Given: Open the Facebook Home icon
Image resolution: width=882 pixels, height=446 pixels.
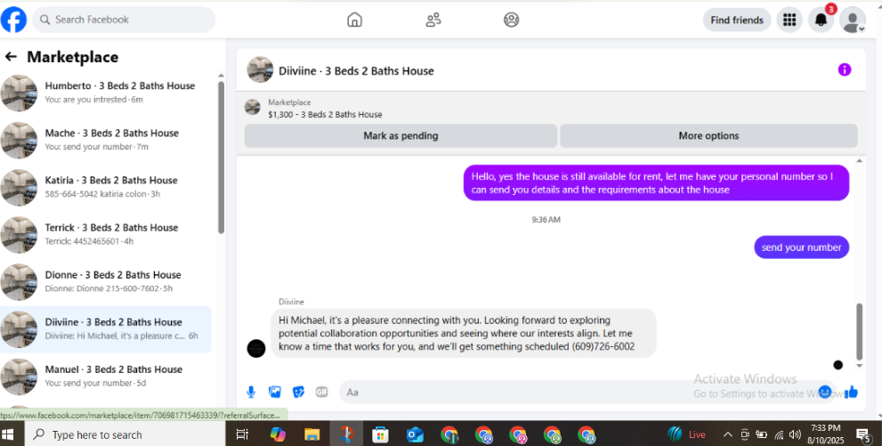Looking at the screenshot, I should [354, 20].
